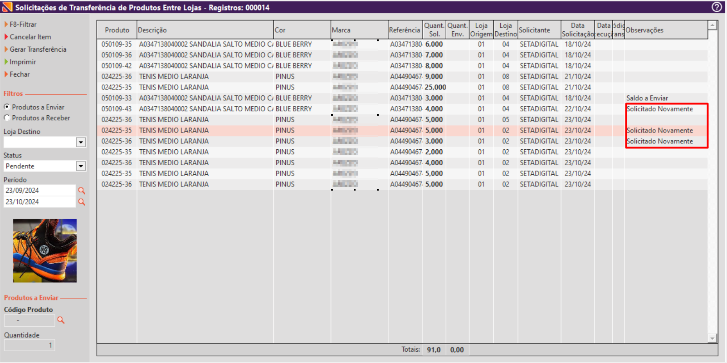
Task: Click Fechar command
Action: point(20,74)
